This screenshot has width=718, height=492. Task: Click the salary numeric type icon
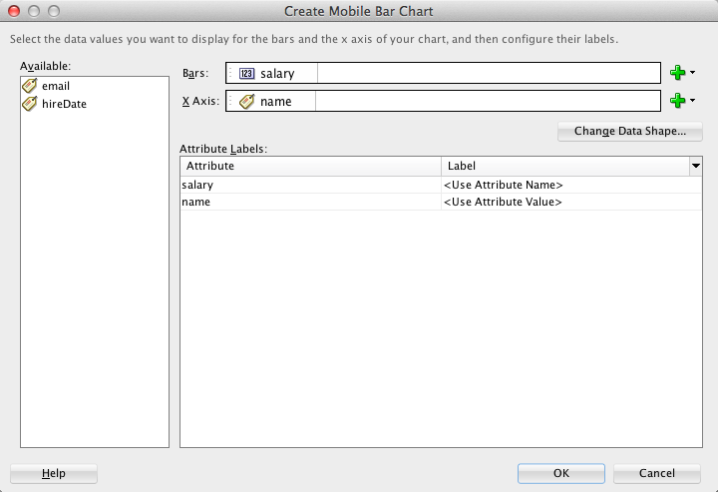(x=247, y=73)
